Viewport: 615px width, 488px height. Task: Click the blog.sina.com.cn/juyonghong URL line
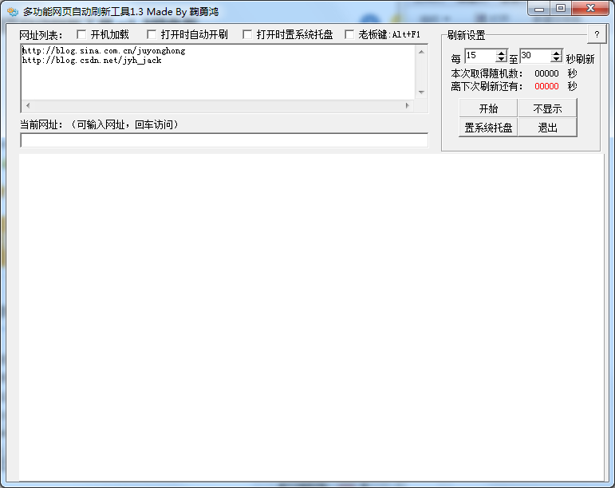pos(104,50)
